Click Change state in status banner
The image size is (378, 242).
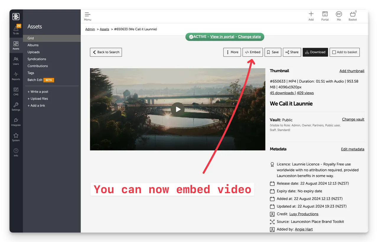249,37
